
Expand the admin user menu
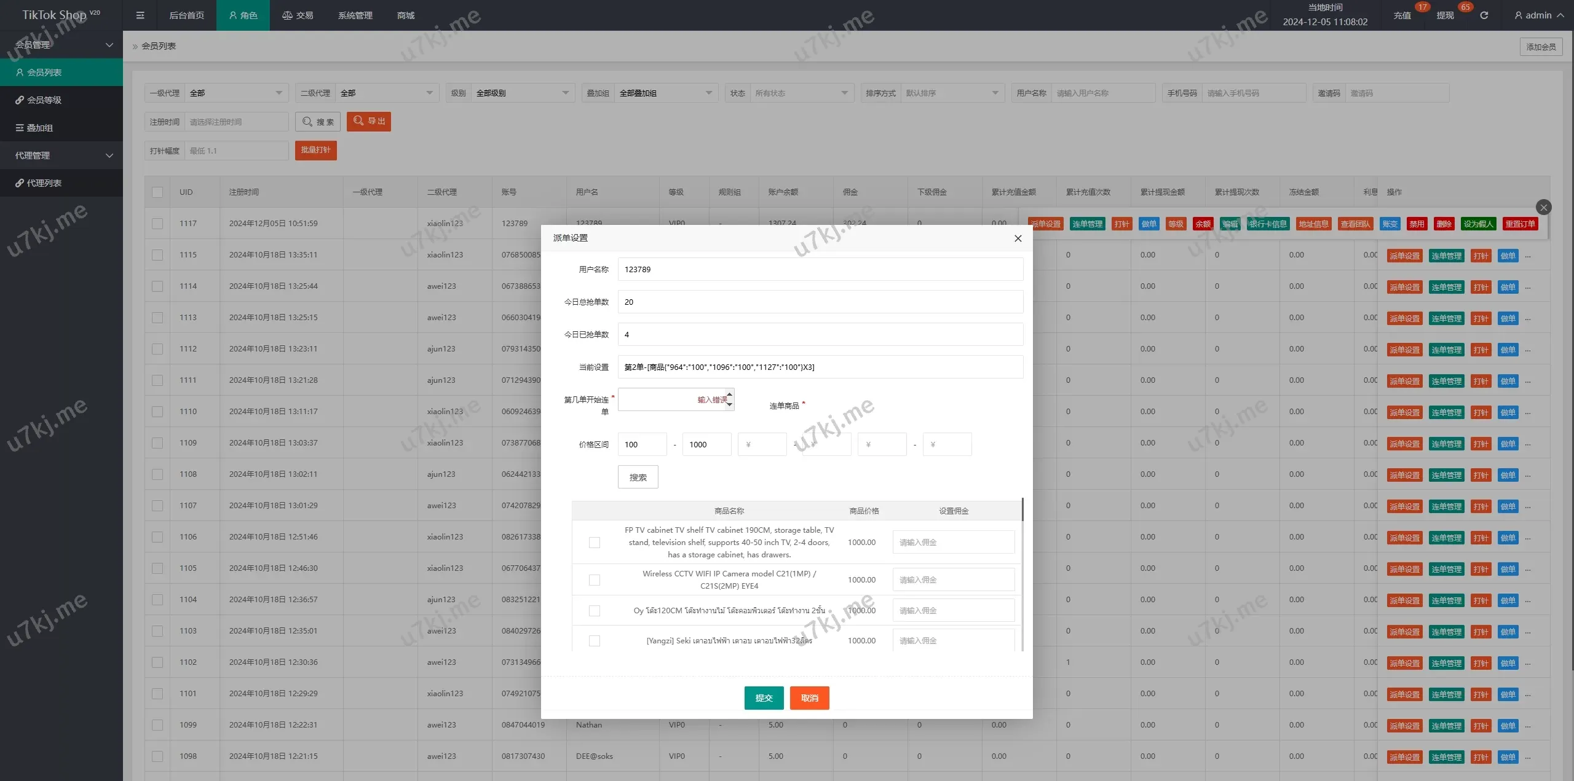coord(1539,15)
